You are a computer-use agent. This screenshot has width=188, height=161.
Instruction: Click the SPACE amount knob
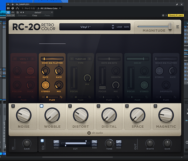[x=138, y=115]
